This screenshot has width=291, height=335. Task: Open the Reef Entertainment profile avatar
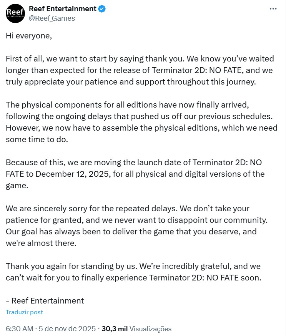point(15,13)
